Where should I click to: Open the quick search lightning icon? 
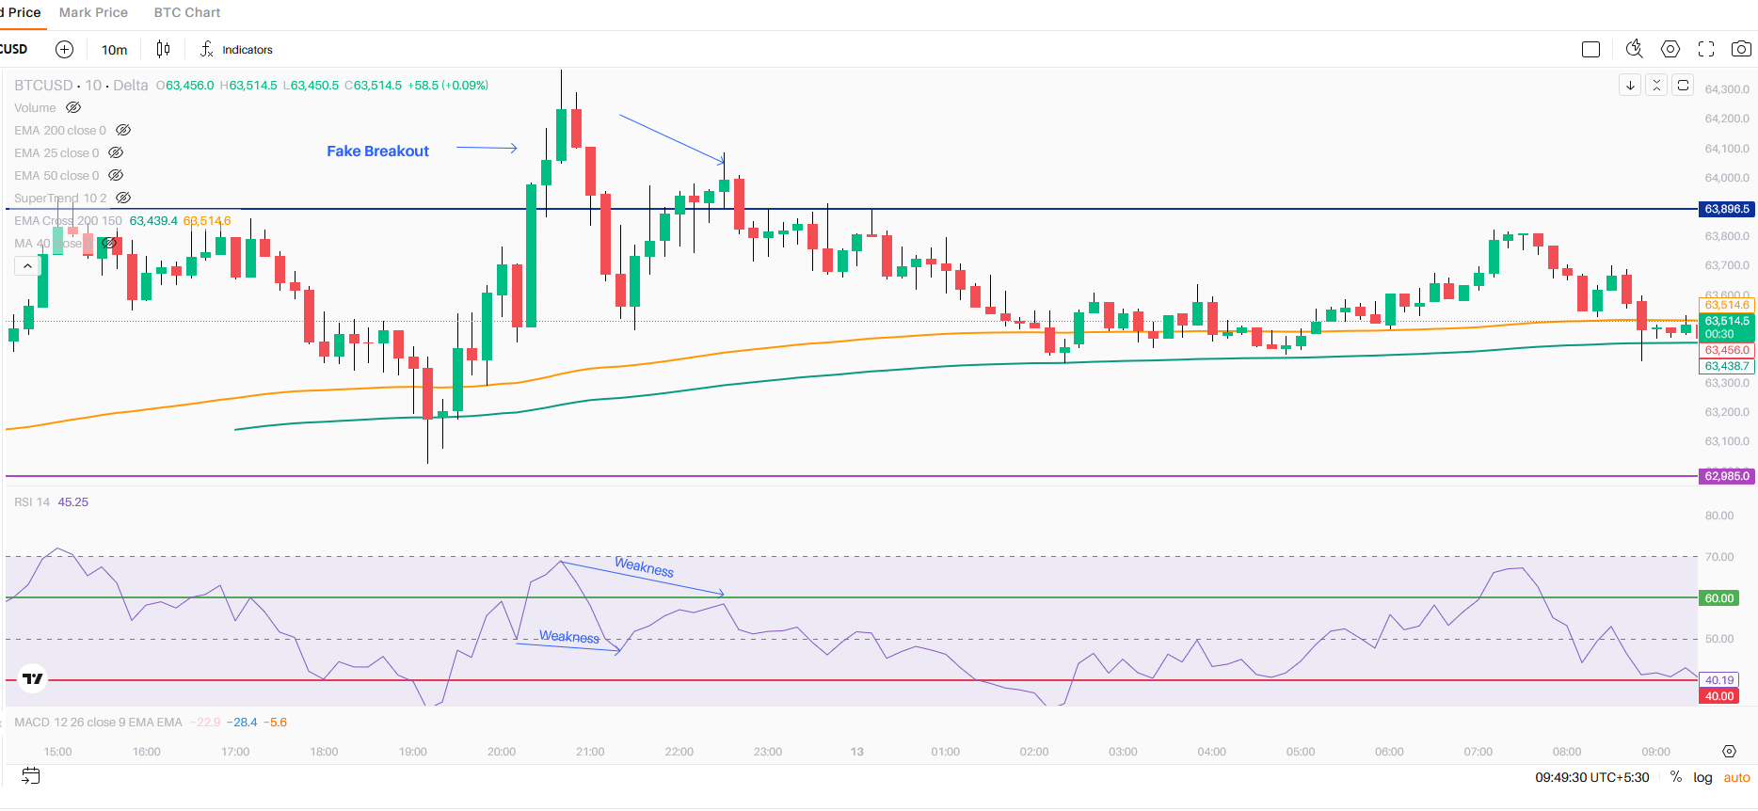[x=1635, y=49]
